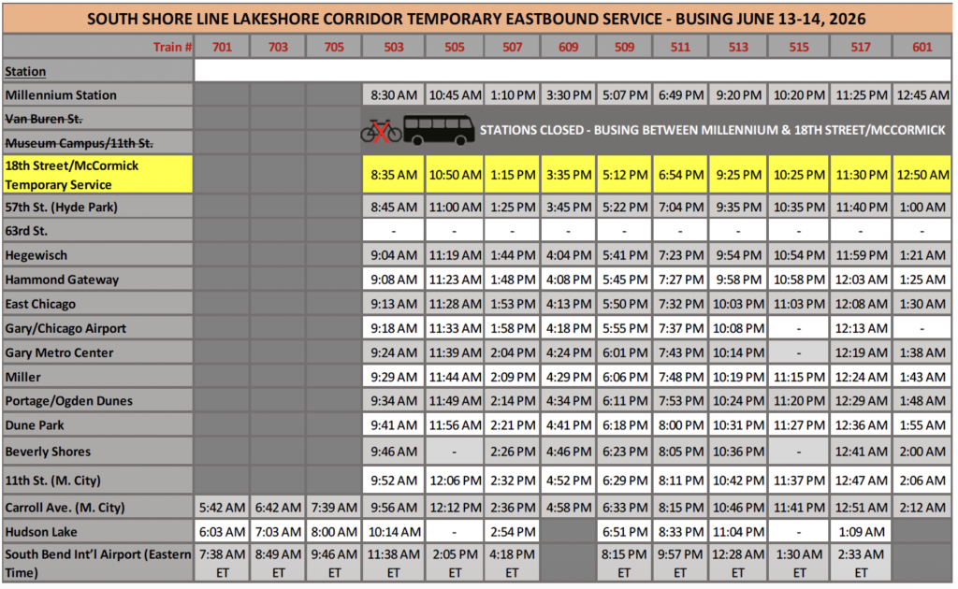Click the black bus icon
The width and height of the screenshot is (958, 589).
point(439,130)
